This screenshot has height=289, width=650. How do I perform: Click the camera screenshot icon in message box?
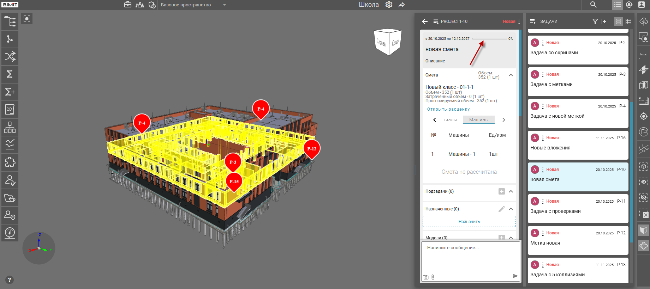tap(426, 277)
